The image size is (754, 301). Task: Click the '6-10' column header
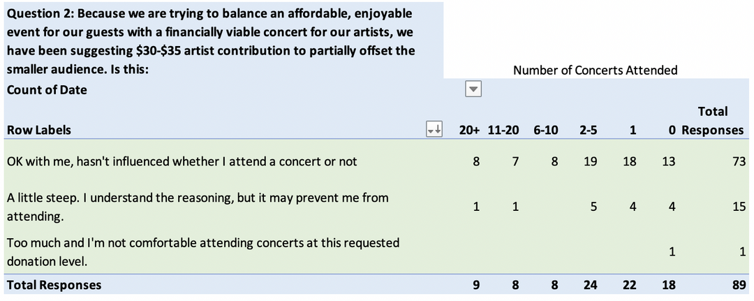pos(545,130)
